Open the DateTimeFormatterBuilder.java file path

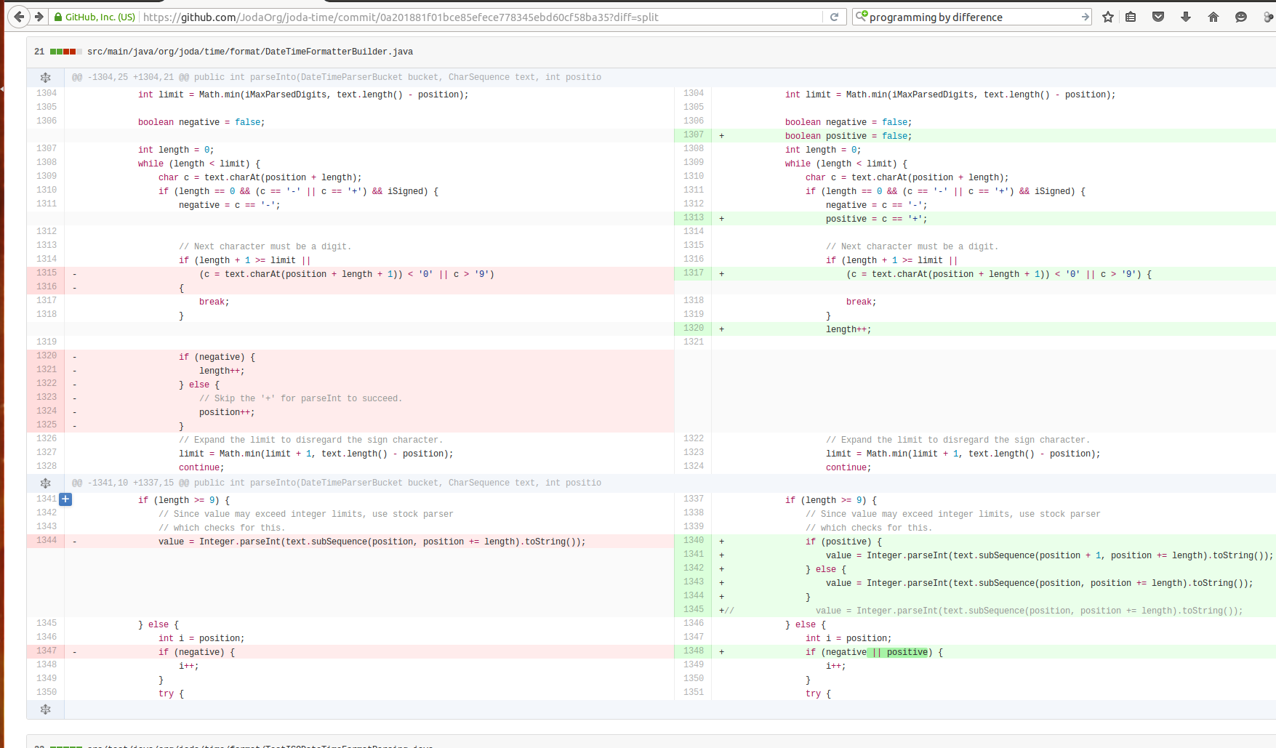pos(250,52)
